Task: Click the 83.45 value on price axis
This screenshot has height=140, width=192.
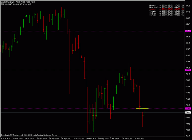Action: [x=188, y=43]
